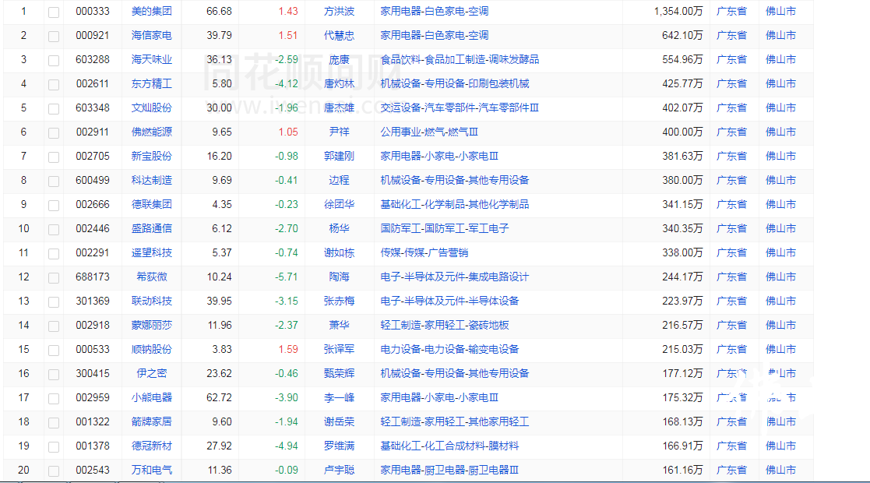Open the 佛燃能源 stock link

pos(151,132)
